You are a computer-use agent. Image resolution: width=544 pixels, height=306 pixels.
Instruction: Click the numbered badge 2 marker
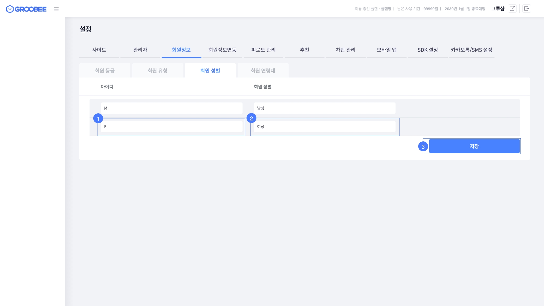251,118
